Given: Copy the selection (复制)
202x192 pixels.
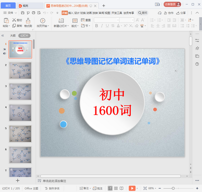Looking at the screenshot, I should click(17, 26).
